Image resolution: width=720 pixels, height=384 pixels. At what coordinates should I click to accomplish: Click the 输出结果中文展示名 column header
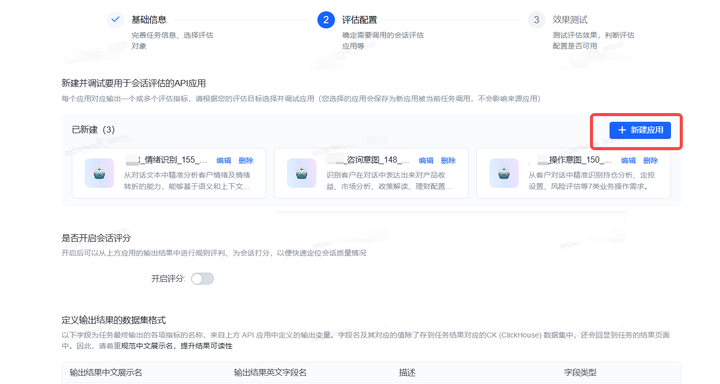point(106,372)
